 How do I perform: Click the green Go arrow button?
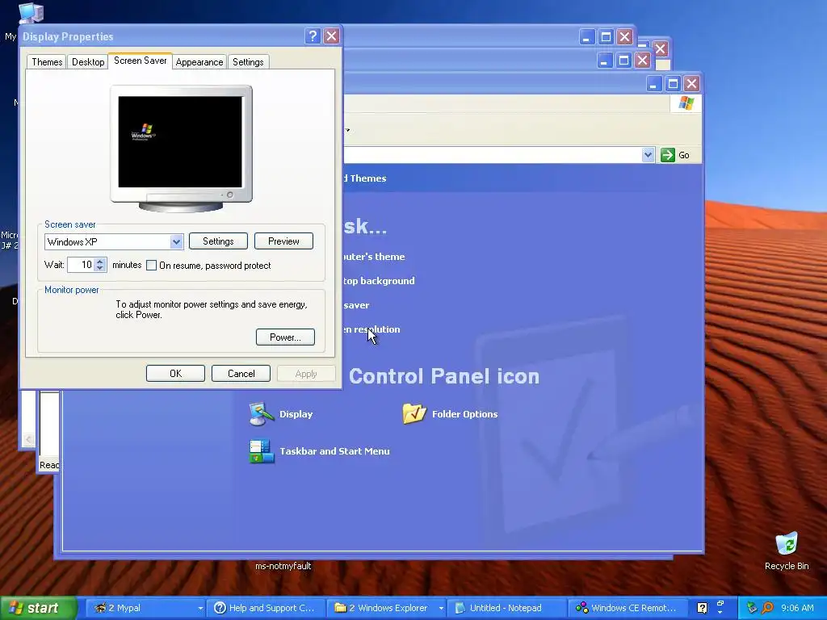(x=668, y=155)
